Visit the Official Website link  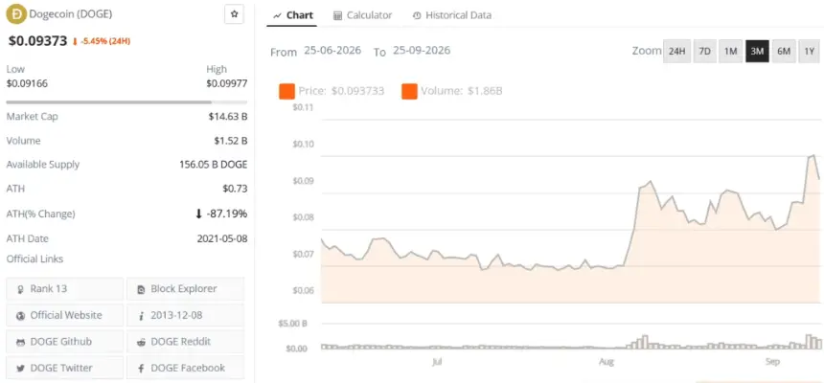click(64, 316)
